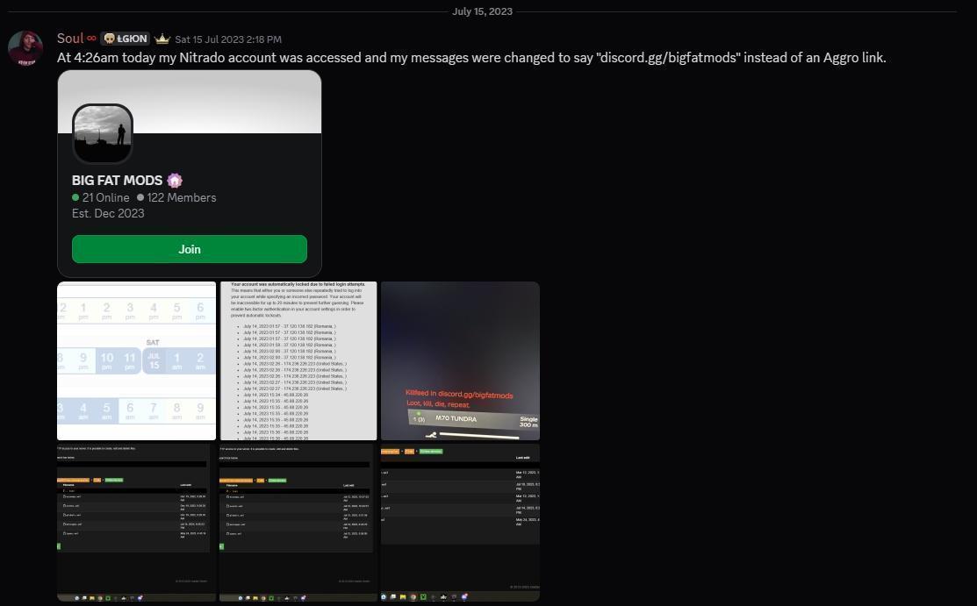Open the bottom-left file list screenshot thumbnail
Image resolution: width=977 pixels, height=606 pixels.
[x=136, y=523]
